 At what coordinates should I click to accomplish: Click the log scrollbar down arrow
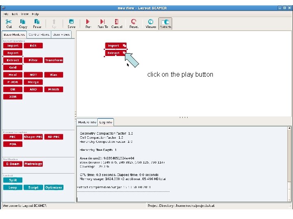[289, 200]
